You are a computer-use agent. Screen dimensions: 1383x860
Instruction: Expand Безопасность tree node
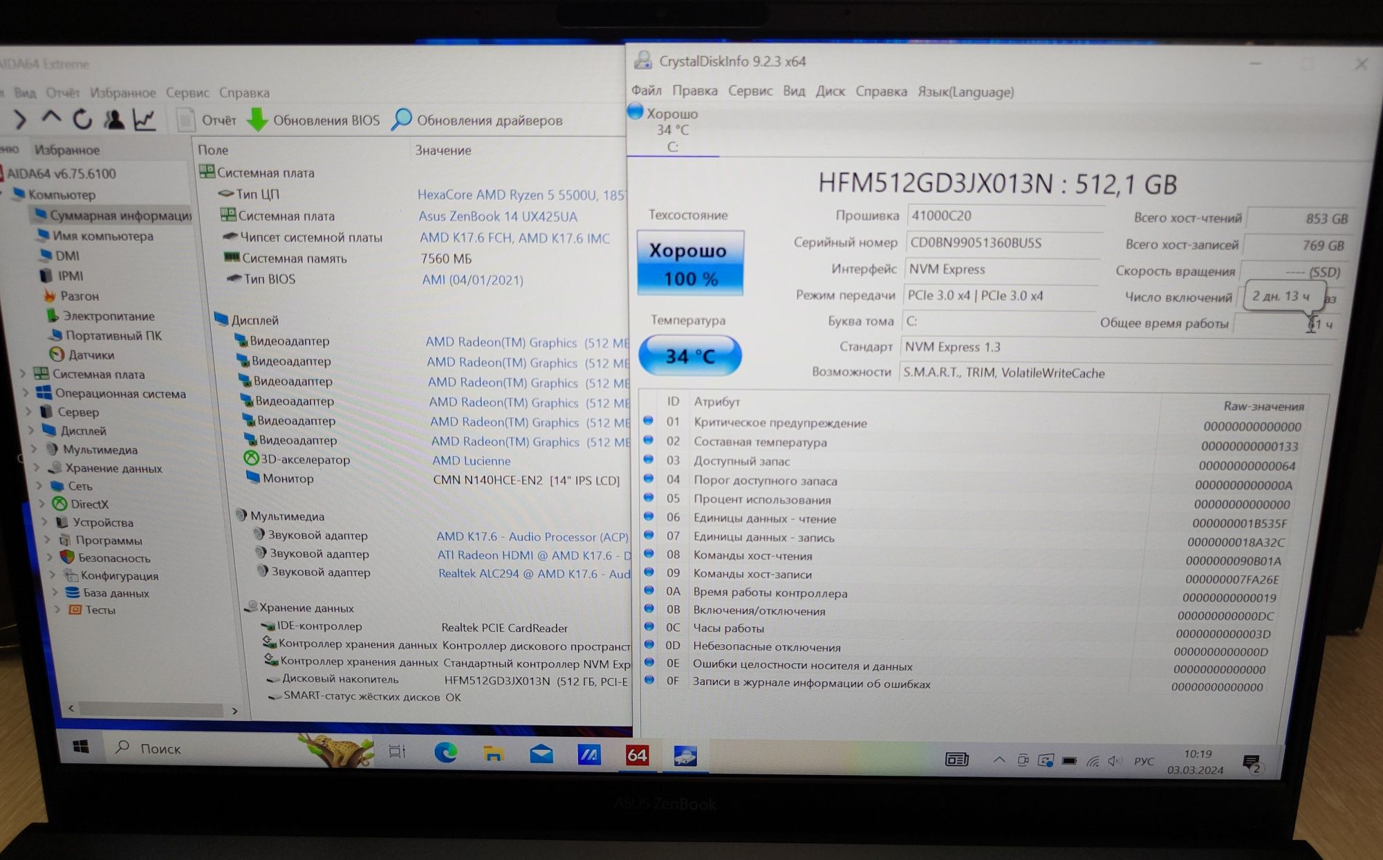(x=50, y=557)
